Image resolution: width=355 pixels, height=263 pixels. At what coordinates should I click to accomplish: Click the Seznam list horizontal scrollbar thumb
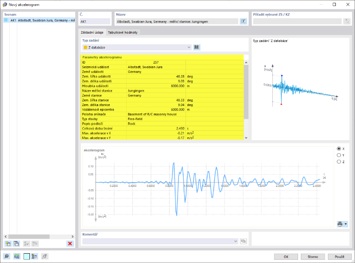[x=29, y=236]
